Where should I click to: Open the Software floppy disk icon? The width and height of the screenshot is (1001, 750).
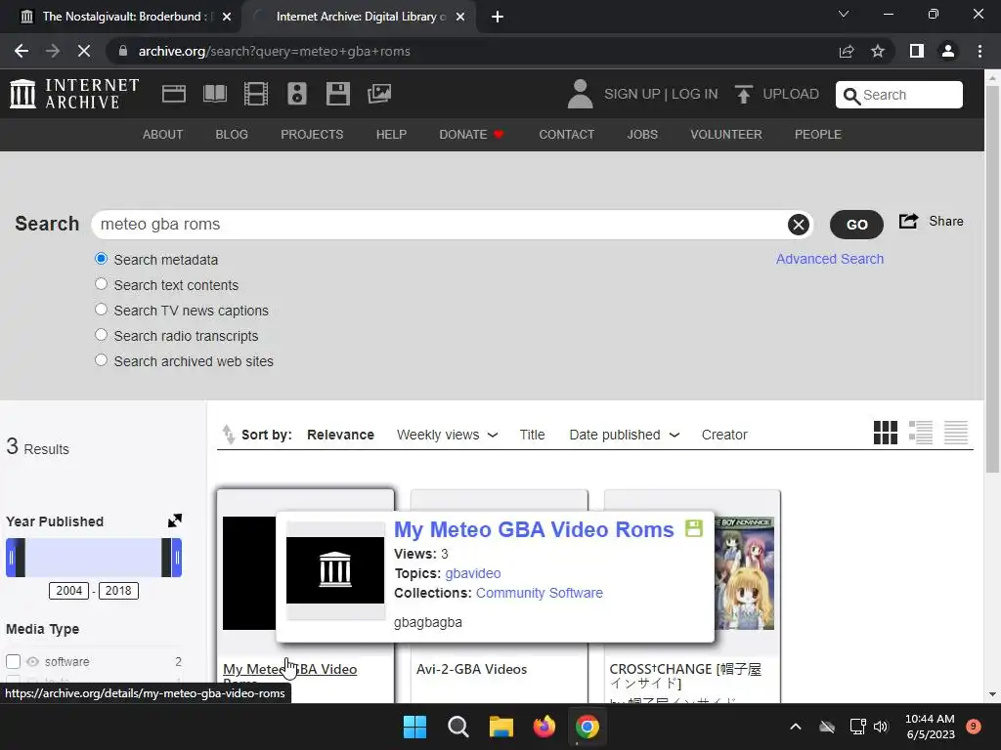337,94
